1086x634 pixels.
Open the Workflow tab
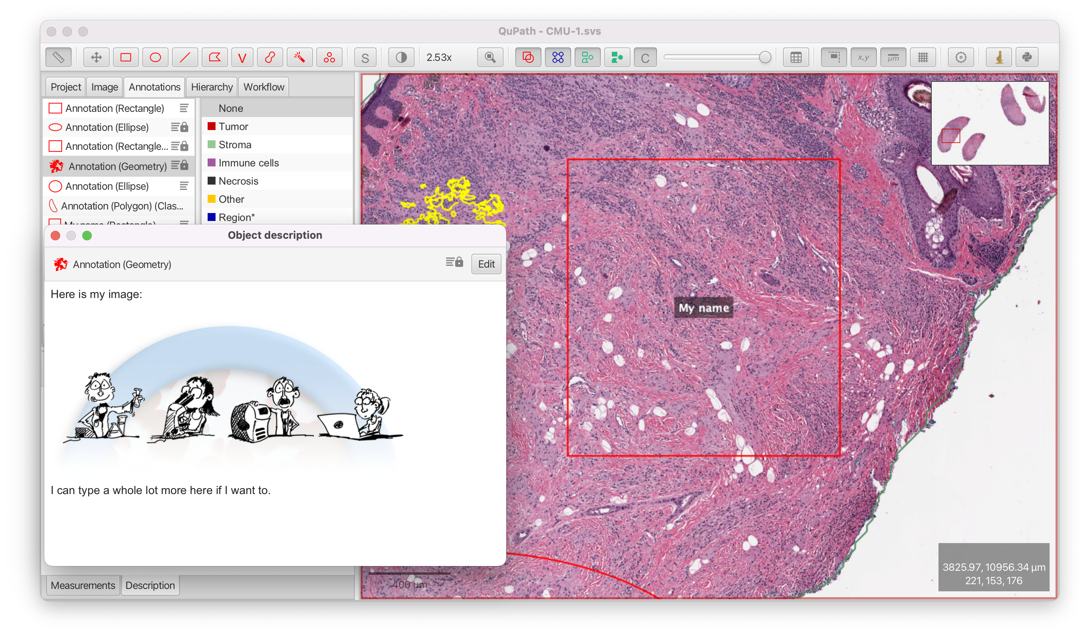(x=264, y=87)
